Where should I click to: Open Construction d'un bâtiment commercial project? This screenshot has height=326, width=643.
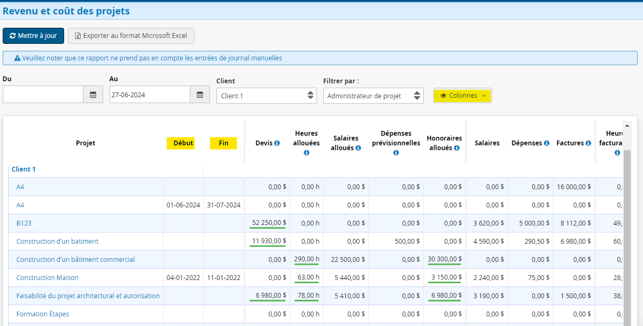point(75,260)
